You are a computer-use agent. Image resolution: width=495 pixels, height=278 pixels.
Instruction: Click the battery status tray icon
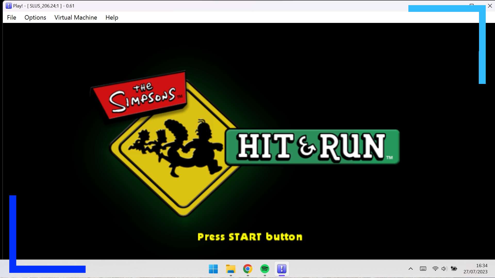pos(454,269)
